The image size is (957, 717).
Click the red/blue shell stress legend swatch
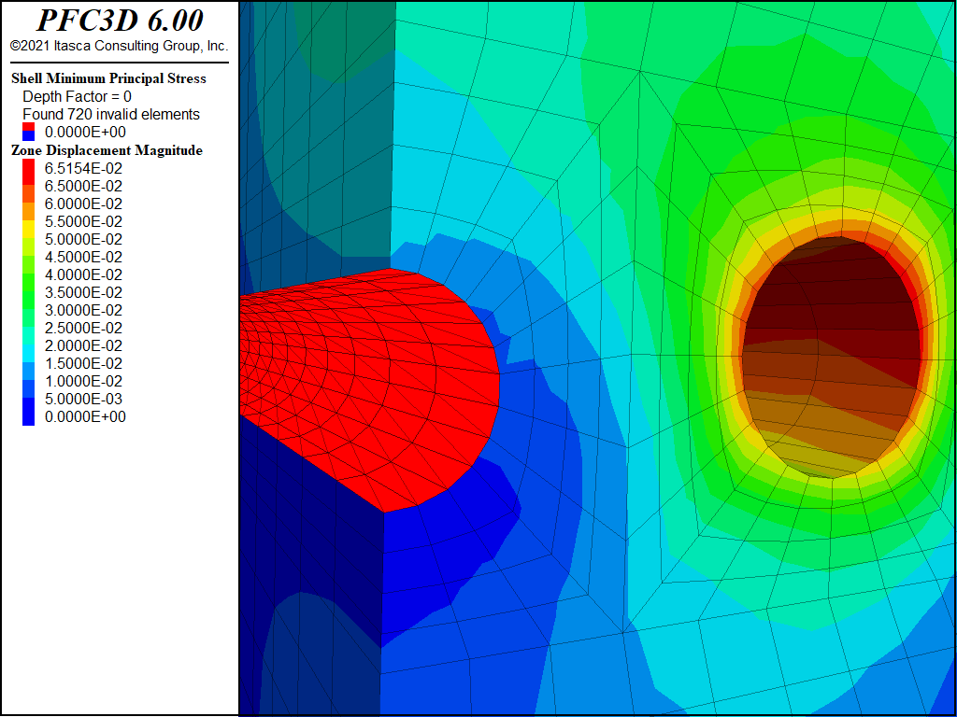[x=29, y=132]
